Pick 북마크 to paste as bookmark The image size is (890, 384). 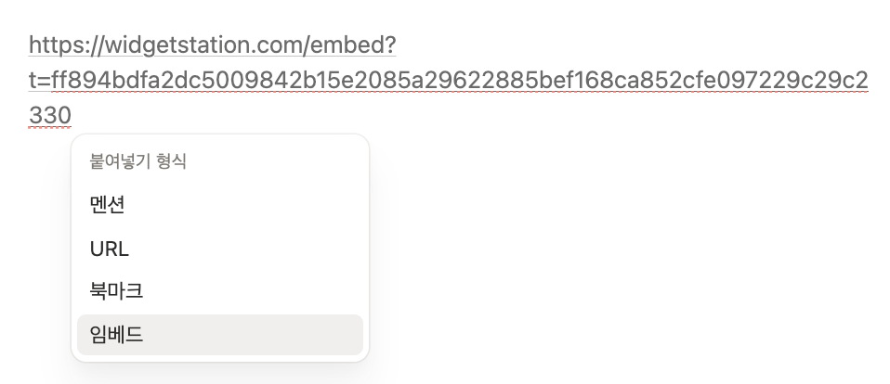pyautogui.click(x=219, y=291)
